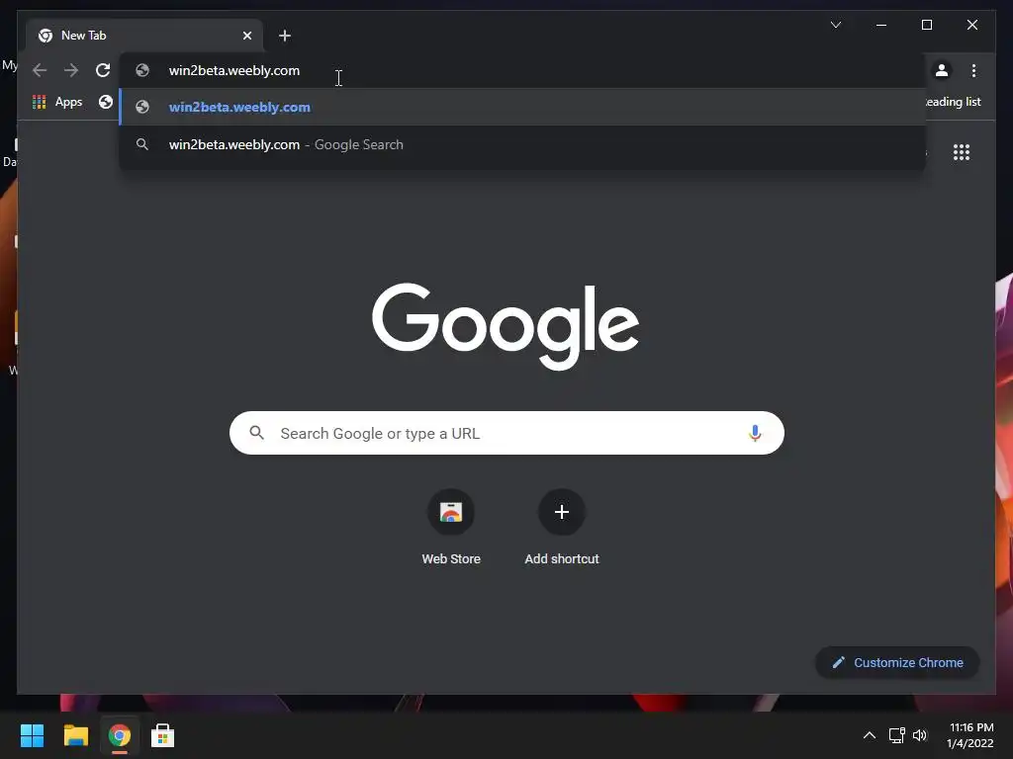
Task: Open the Reading list
Action: click(953, 102)
